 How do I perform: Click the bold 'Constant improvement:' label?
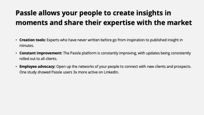[41, 53]
